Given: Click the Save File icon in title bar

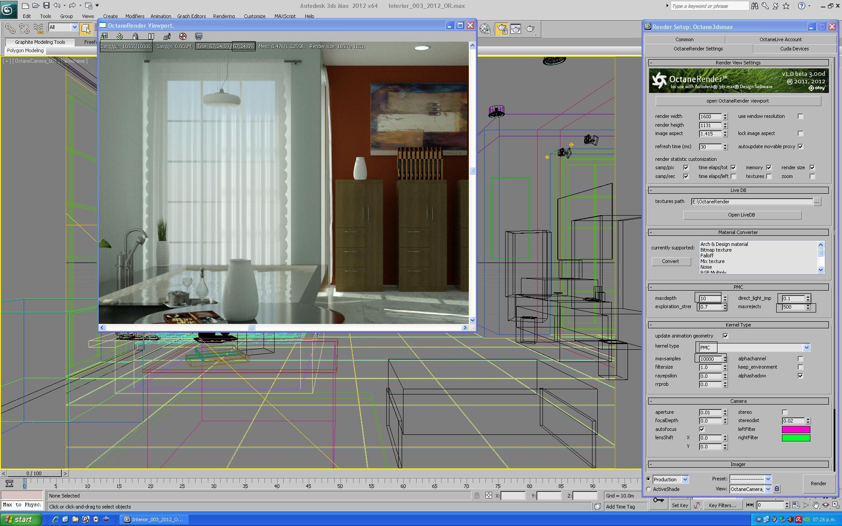Looking at the screenshot, I should (x=46, y=6).
